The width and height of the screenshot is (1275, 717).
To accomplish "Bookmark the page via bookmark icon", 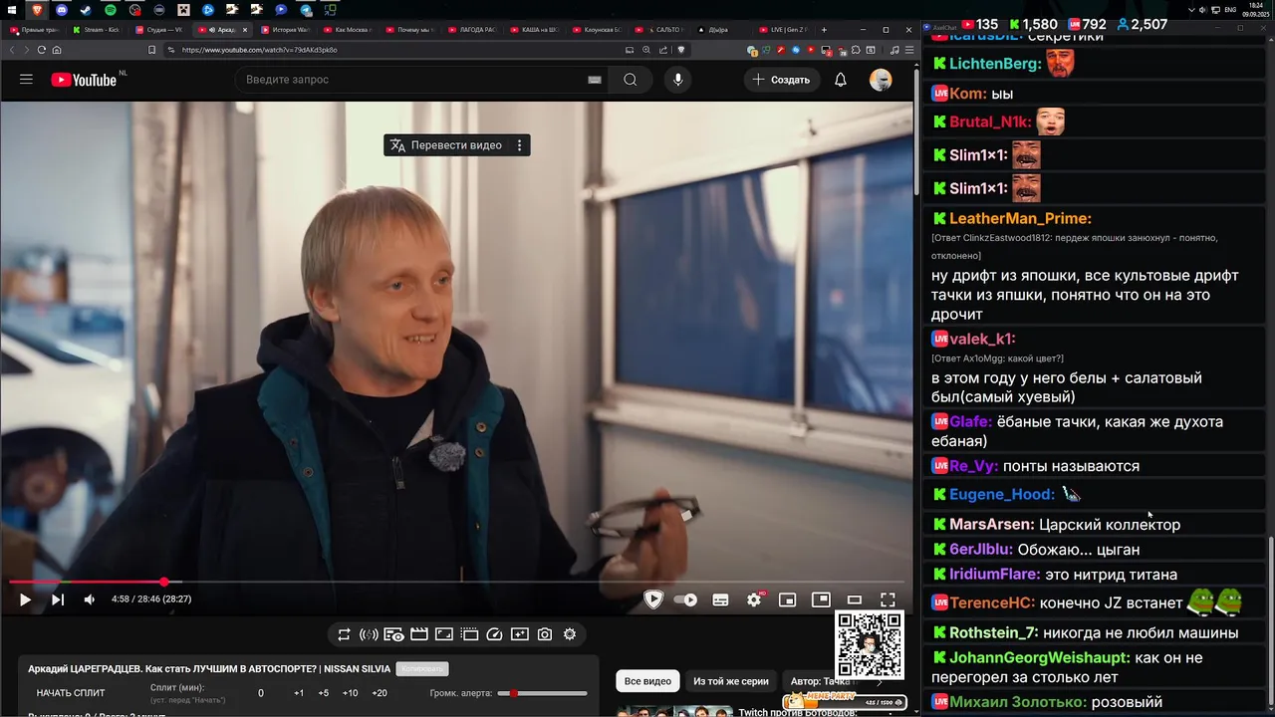I will [151, 50].
